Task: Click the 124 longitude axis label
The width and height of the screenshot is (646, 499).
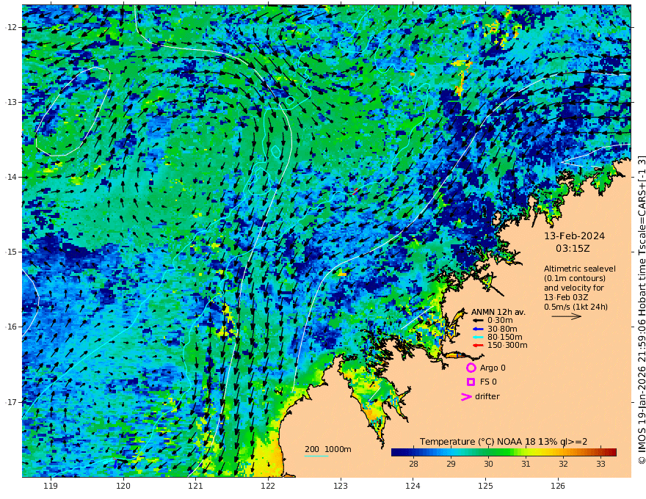Action: (413, 487)
